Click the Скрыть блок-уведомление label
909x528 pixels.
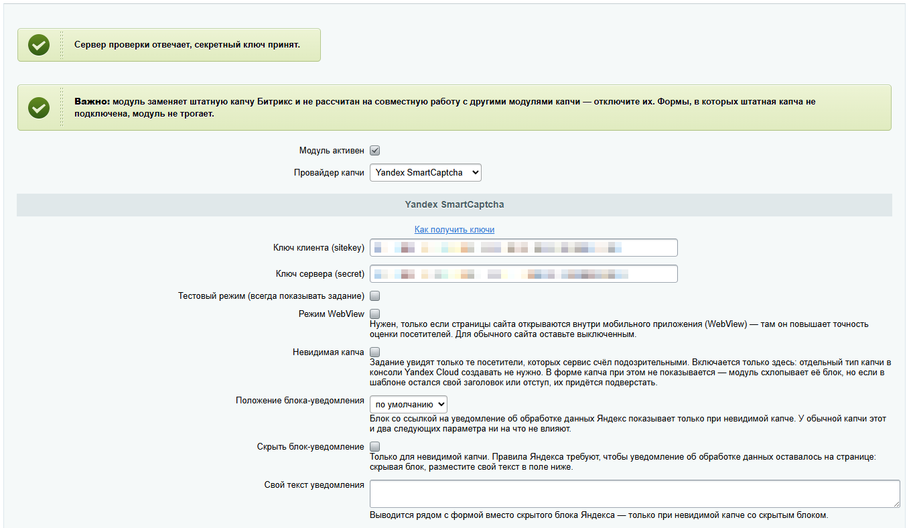coord(311,446)
